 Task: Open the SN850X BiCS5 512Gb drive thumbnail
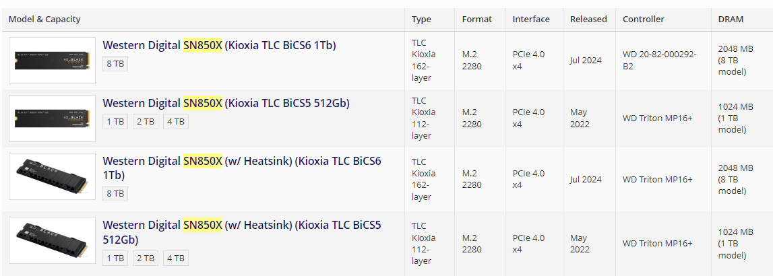[x=53, y=118]
